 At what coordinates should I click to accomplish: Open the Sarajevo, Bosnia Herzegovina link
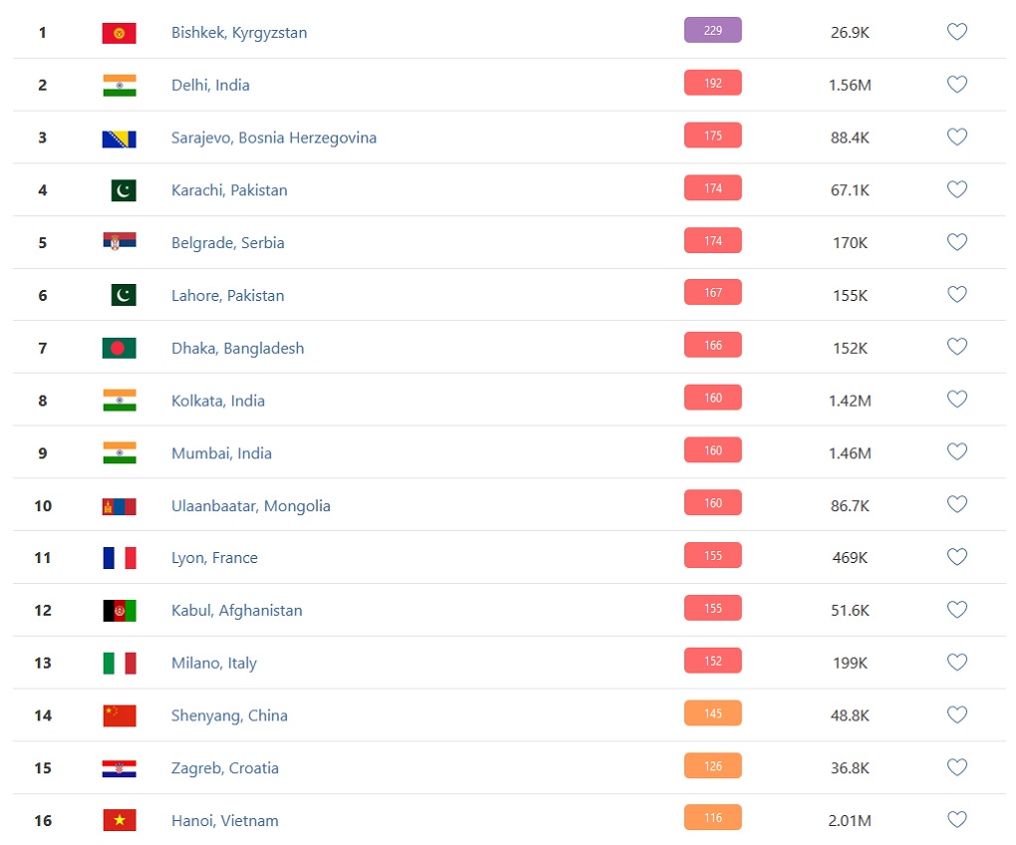(x=274, y=138)
